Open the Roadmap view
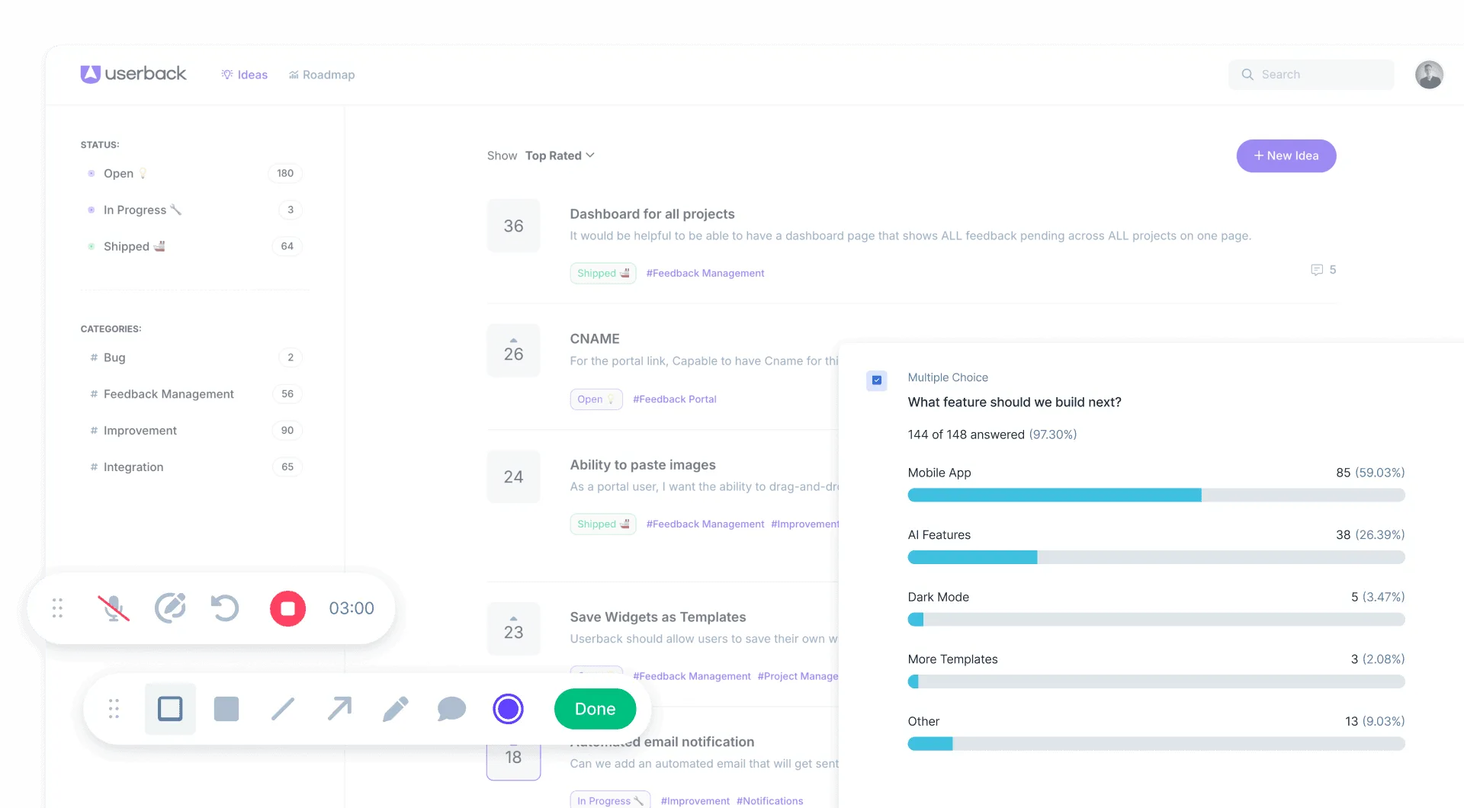The height and width of the screenshot is (808, 1464). coord(321,74)
